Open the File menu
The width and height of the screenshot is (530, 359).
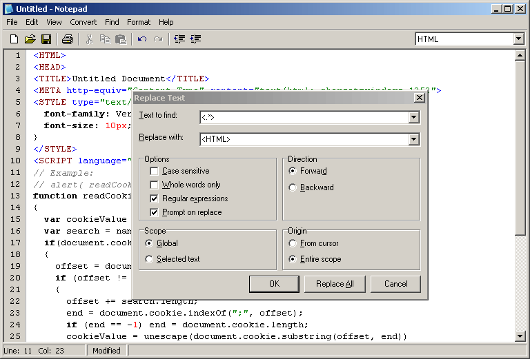click(x=12, y=22)
